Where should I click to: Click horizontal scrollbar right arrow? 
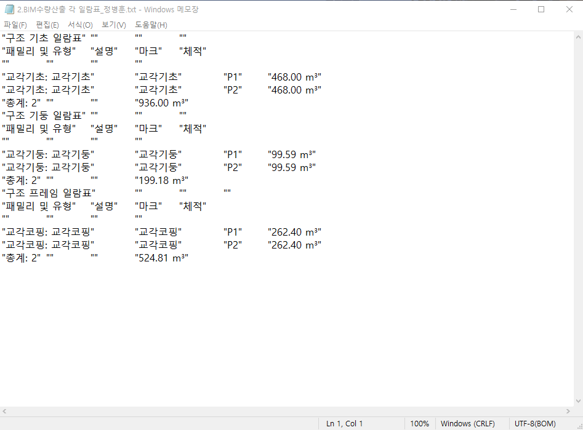click(568, 411)
